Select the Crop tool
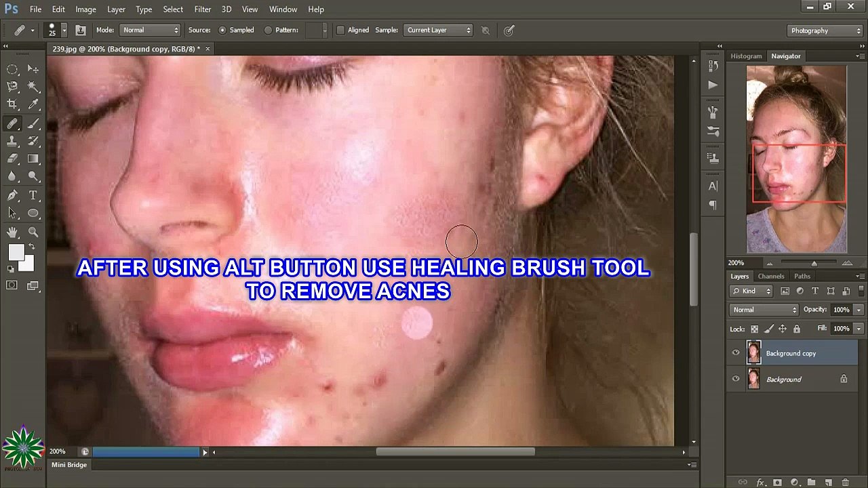Image resolution: width=868 pixels, height=488 pixels. [12, 104]
